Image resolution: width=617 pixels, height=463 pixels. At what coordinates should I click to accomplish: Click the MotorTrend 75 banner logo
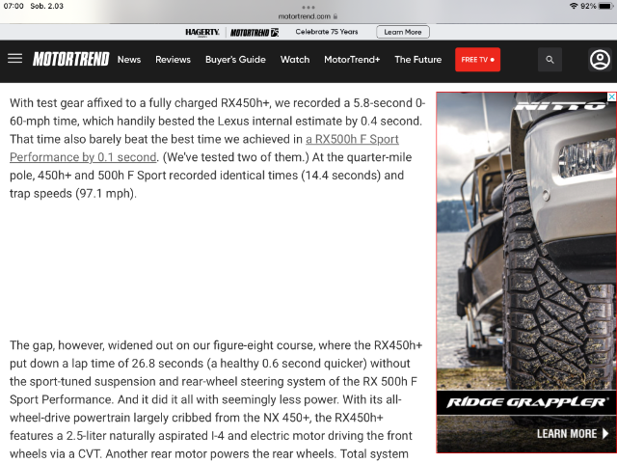click(255, 32)
